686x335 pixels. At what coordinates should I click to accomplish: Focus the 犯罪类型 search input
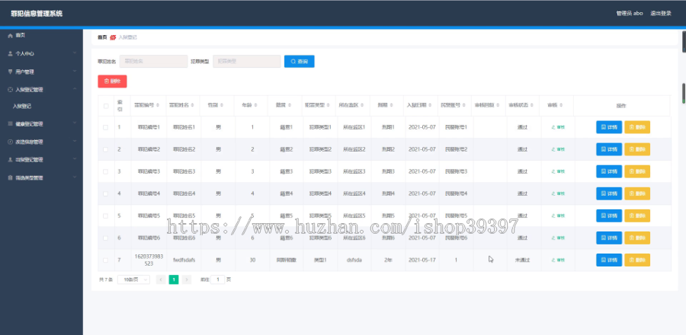[x=247, y=62]
